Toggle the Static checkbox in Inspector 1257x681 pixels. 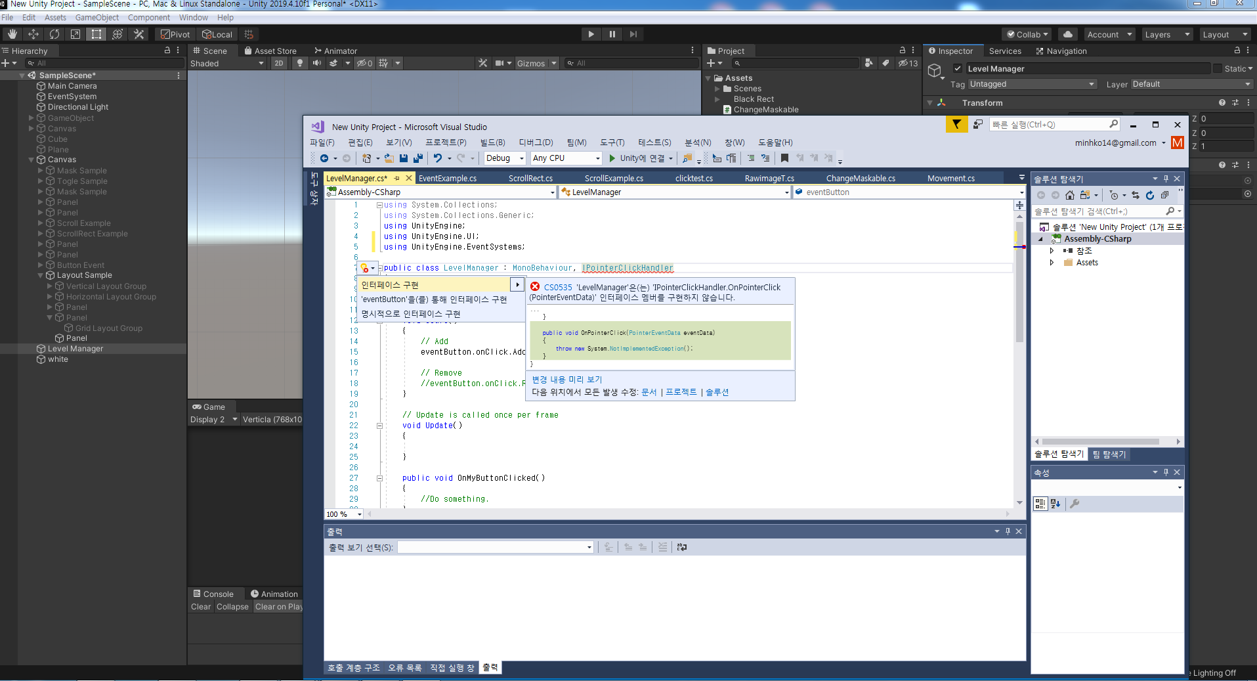(x=1218, y=68)
